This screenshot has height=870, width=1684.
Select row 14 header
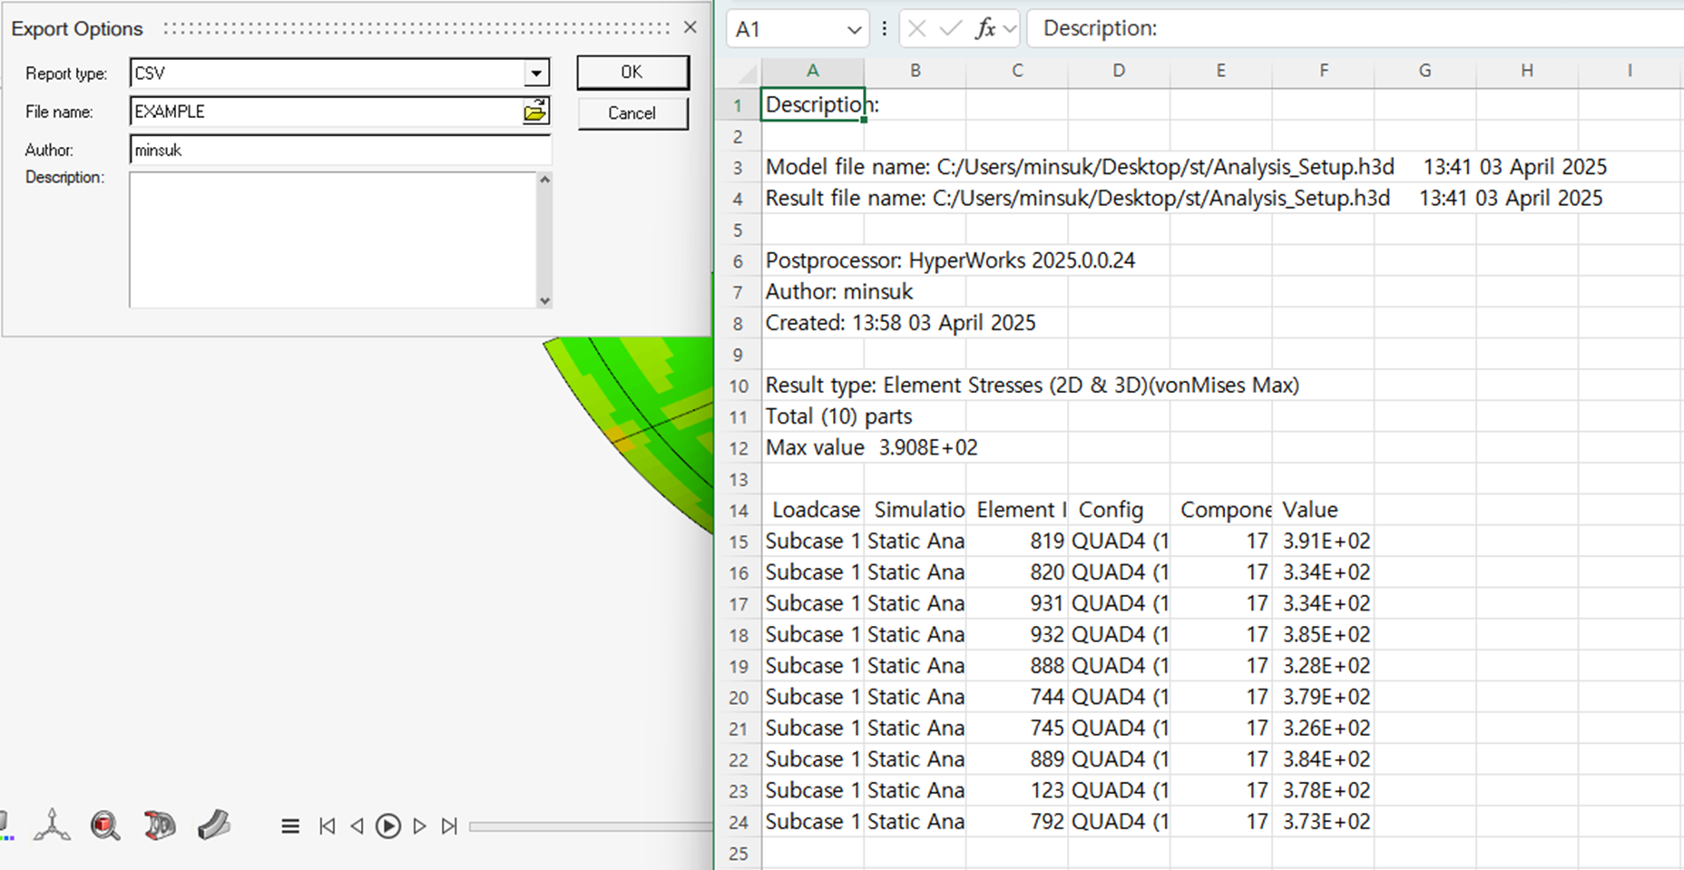pos(739,510)
